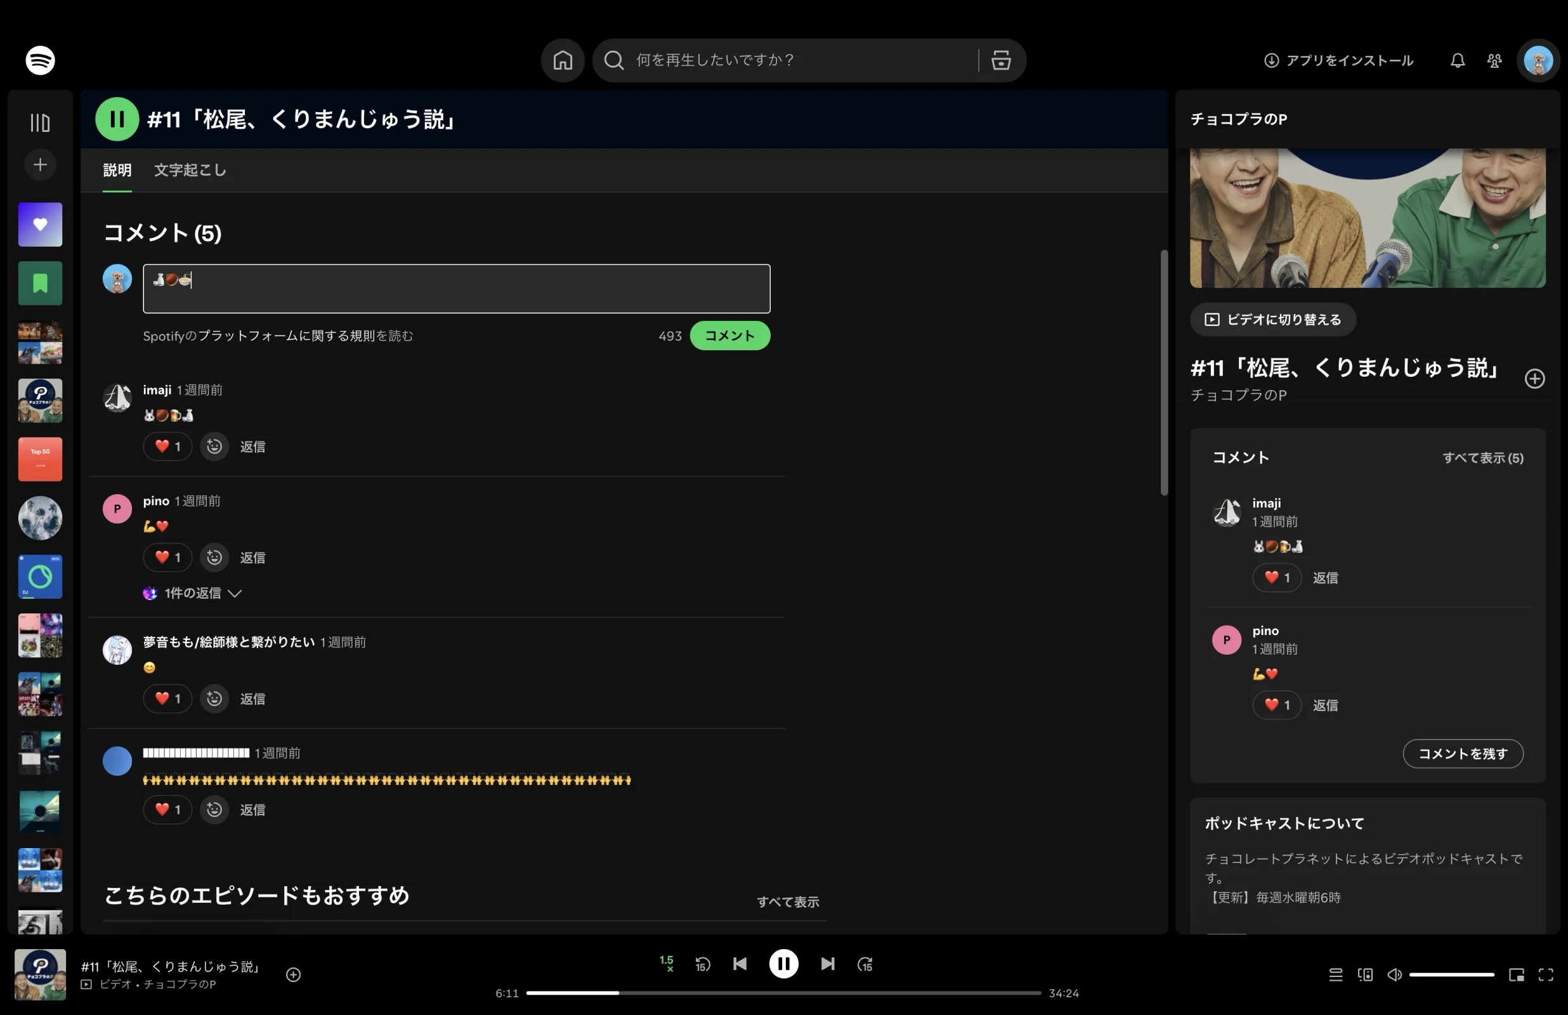
Task: Open Top 50 playlist tile
Action: (40, 459)
